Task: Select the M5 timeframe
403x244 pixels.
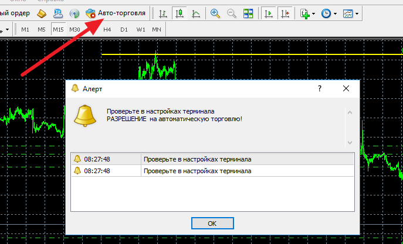Action: click(x=42, y=30)
